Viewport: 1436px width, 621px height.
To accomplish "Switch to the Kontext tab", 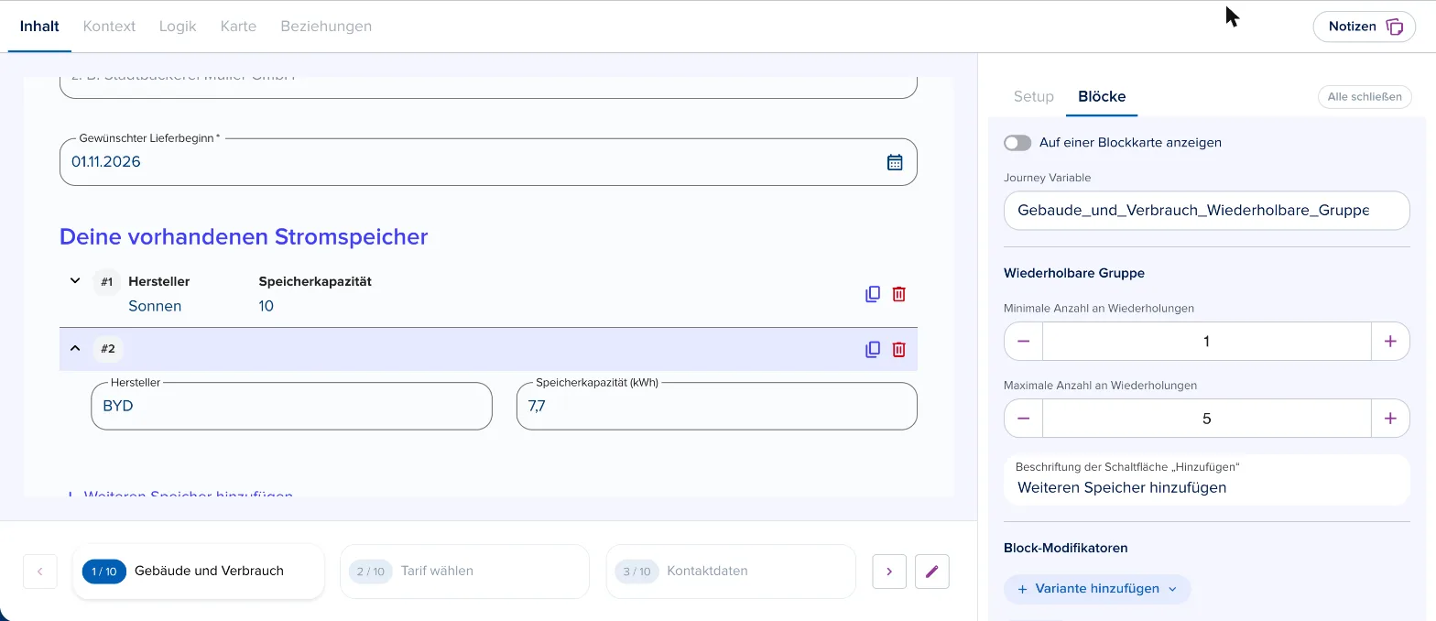I will (x=109, y=27).
